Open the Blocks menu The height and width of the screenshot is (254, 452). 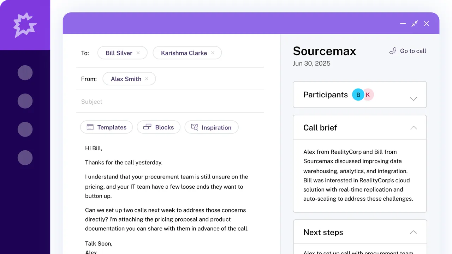[159, 127]
